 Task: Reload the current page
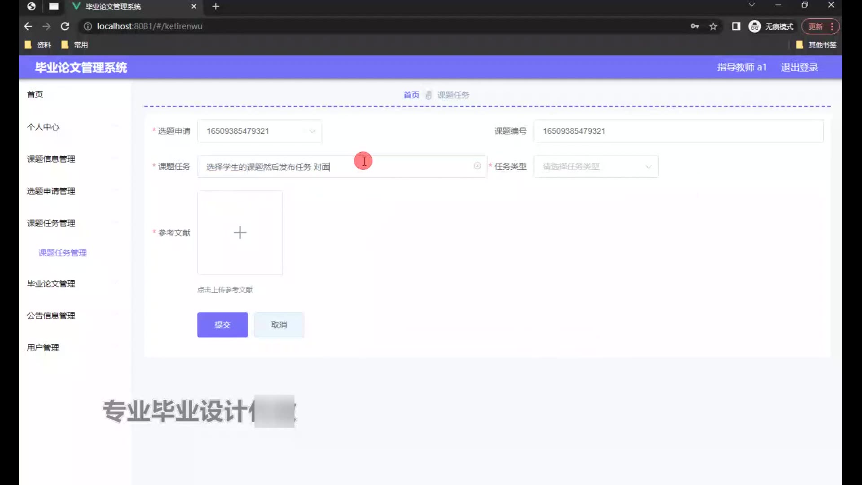[65, 26]
